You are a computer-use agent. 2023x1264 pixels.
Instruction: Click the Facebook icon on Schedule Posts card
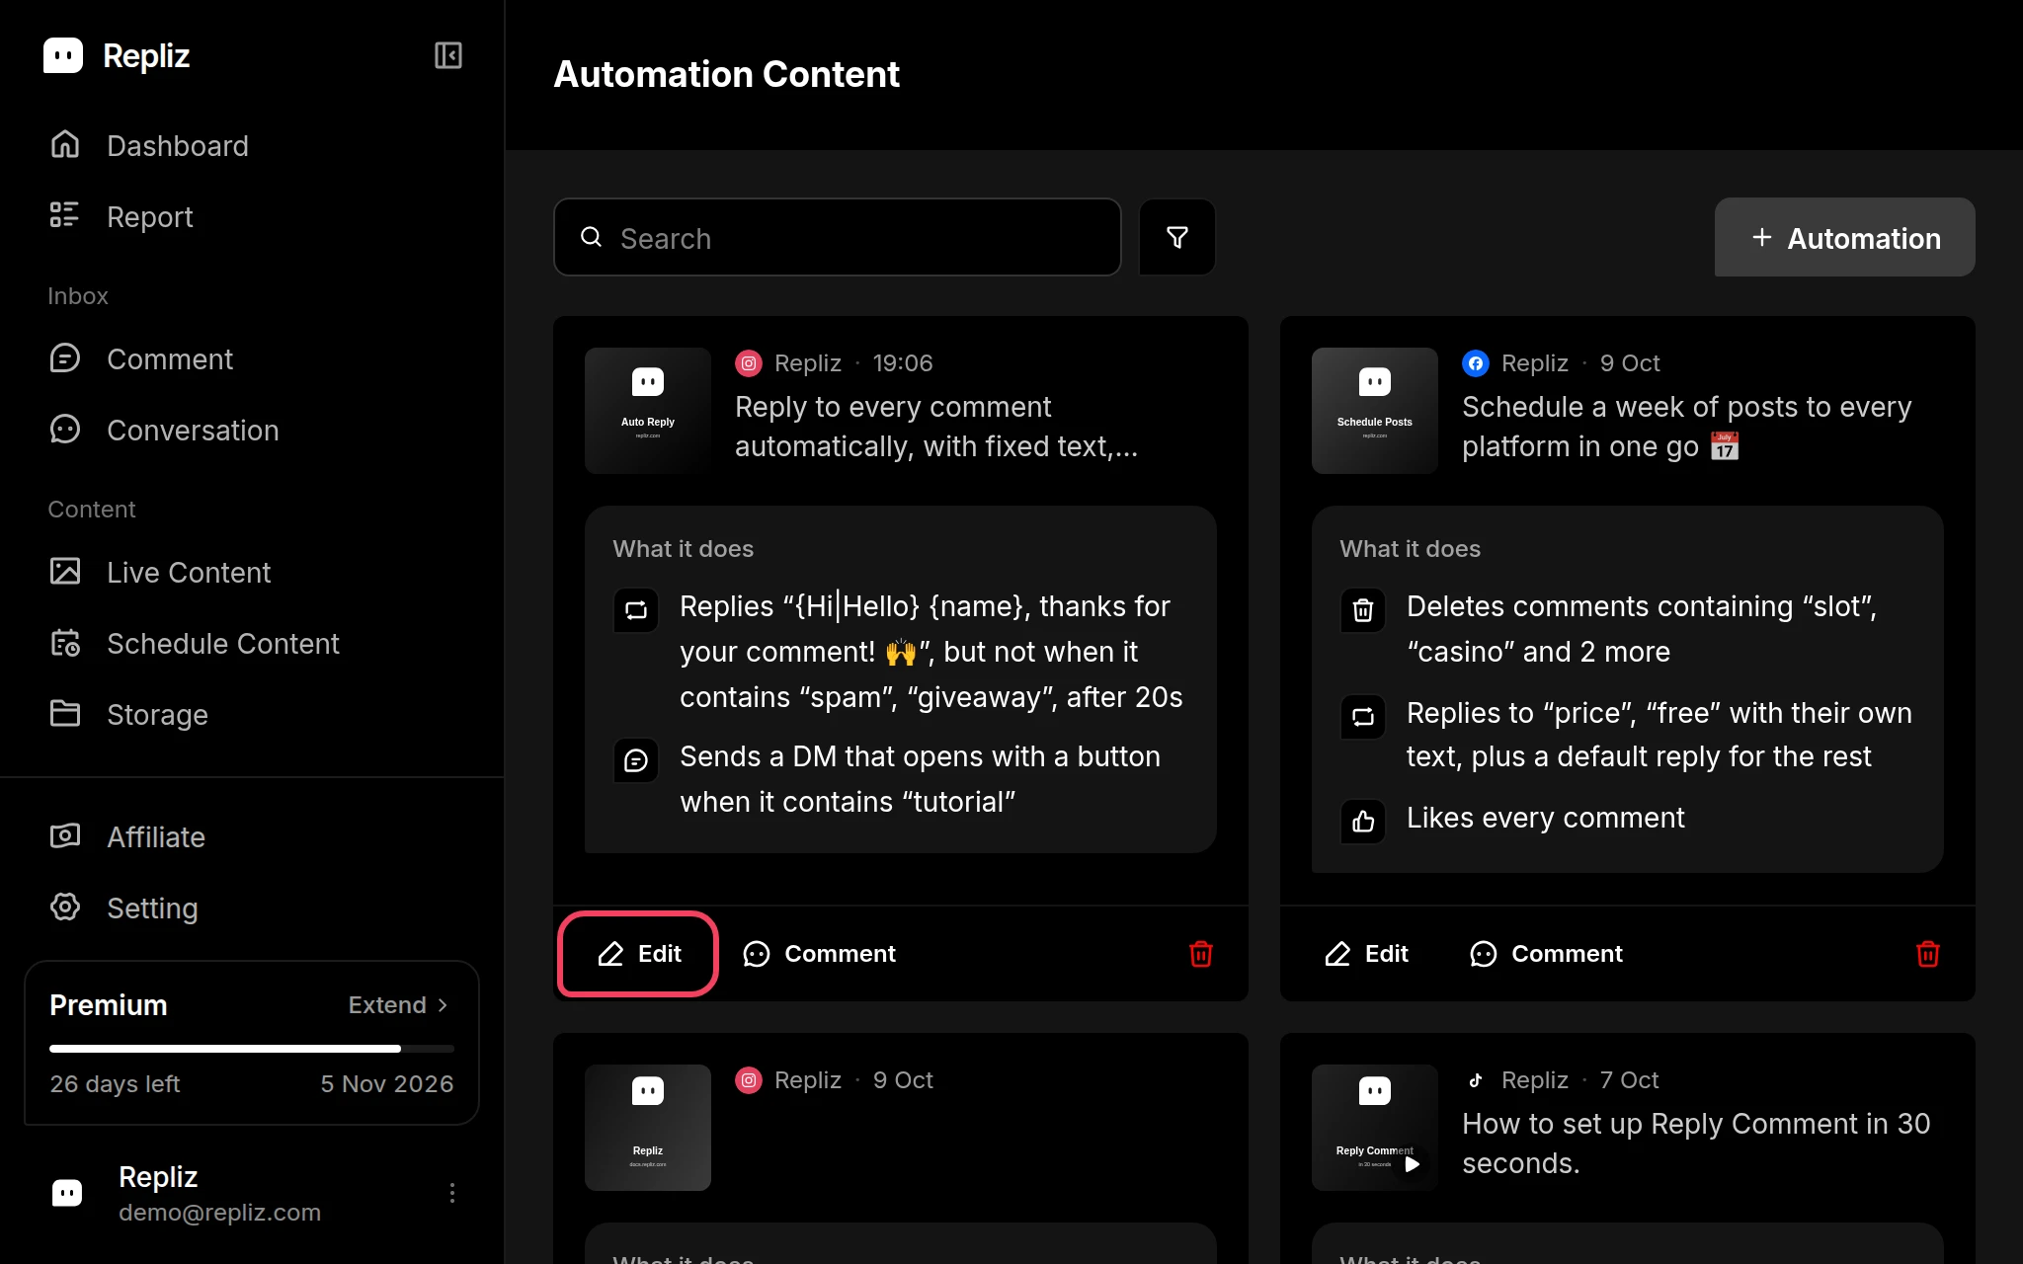pyautogui.click(x=1476, y=363)
